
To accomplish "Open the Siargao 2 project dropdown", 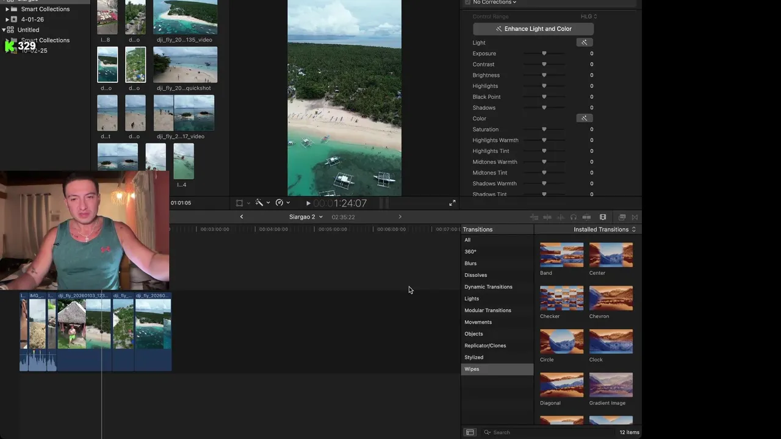I will [x=306, y=217].
